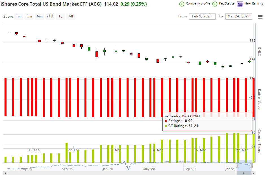Click scrollbar right arrow in navigator
Image resolution: width=265 pixels, height=179 pixels.
[x=253, y=173]
